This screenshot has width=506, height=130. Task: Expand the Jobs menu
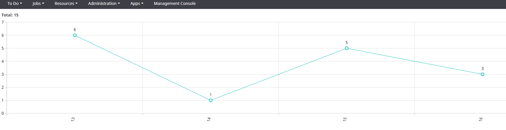(x=38, y=3)
